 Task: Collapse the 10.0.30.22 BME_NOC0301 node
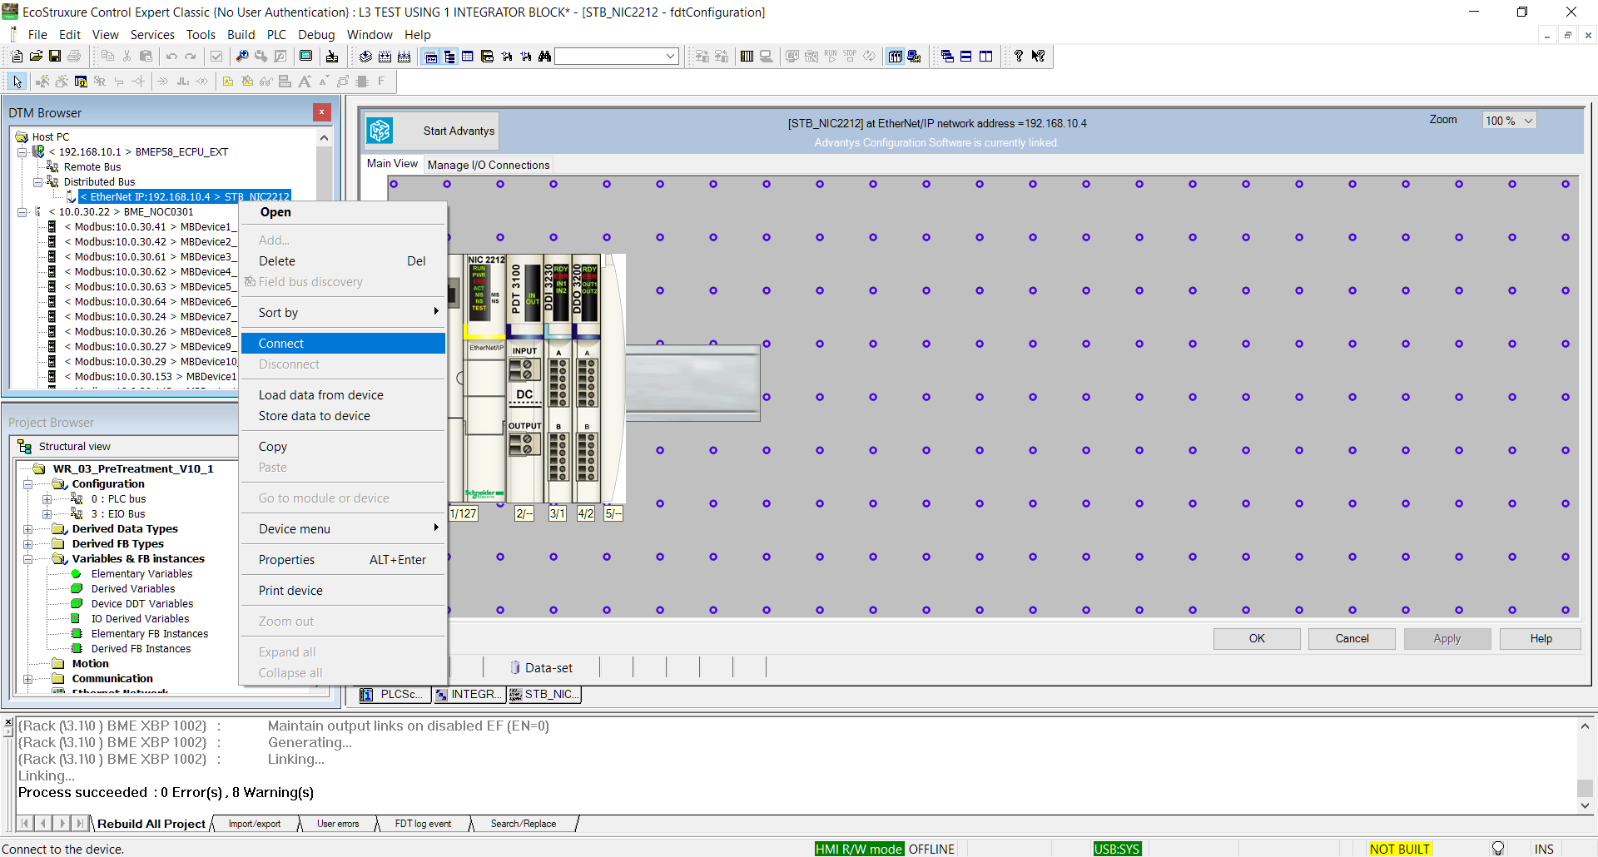[x=22, y=212]
